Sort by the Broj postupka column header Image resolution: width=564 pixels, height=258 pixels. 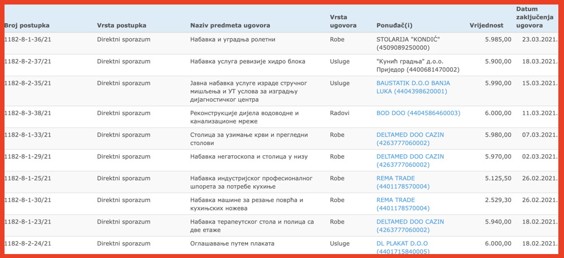(27, 25)
